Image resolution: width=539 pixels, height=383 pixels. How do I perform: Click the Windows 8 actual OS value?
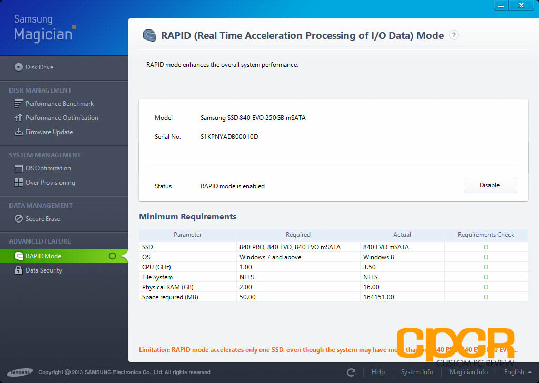click(x=378, y=257)
